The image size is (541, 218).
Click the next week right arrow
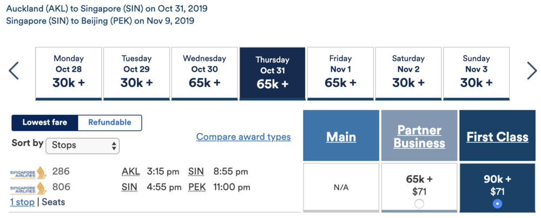(x=532, y=71)
